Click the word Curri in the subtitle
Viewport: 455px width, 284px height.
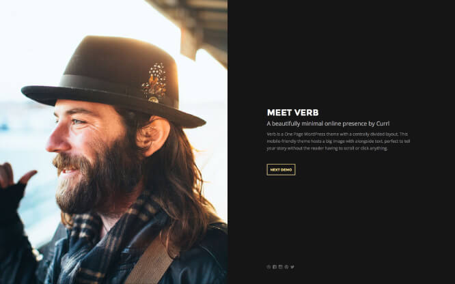pos(383,124)
